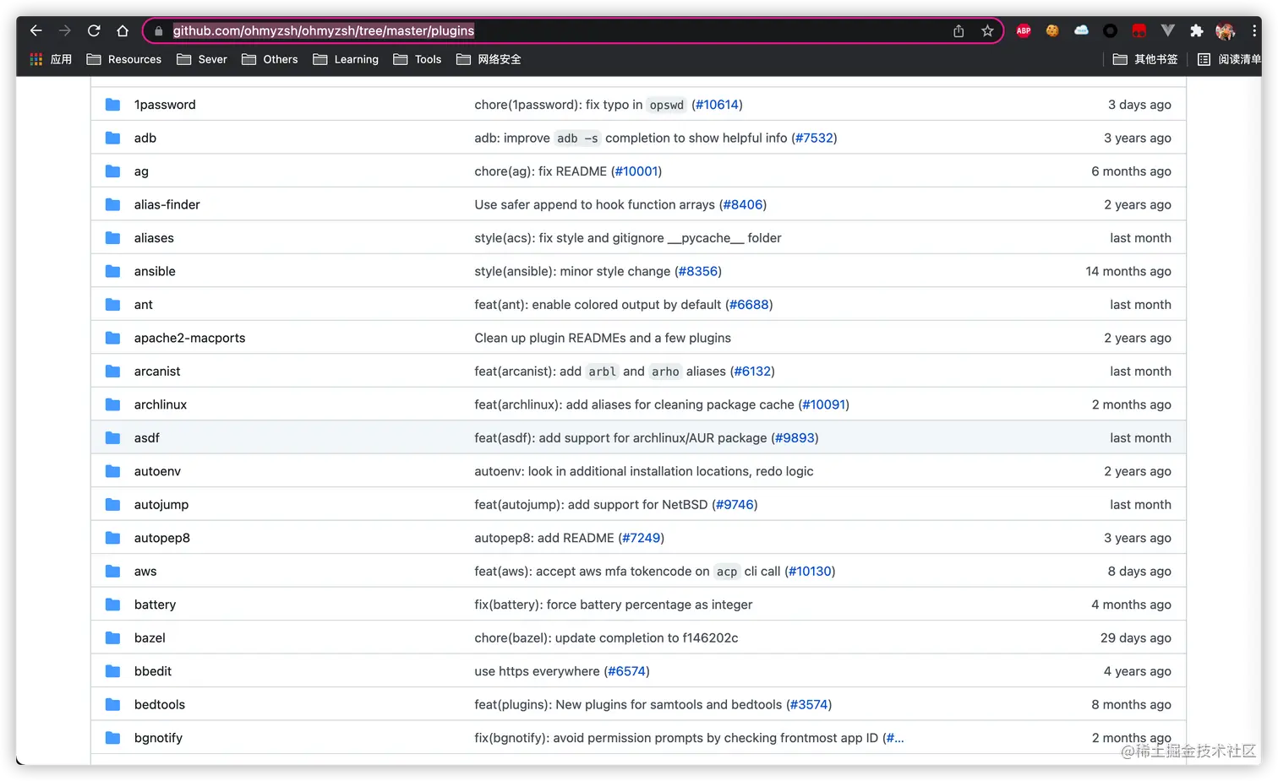
Task: Open pull request #10001 link
Action: (x=636, y=171)
